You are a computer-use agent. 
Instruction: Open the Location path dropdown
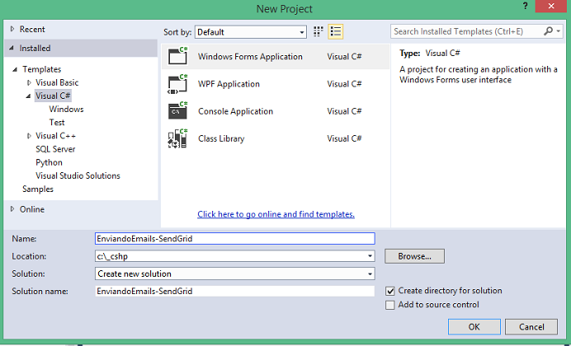(370, 256)
